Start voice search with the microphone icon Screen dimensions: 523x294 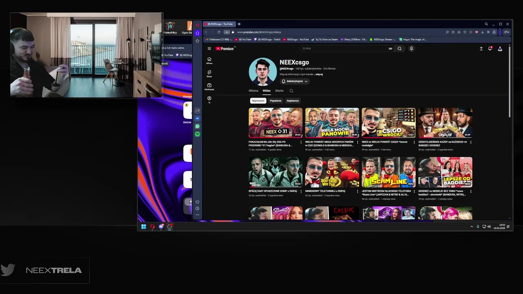[411, 49]
